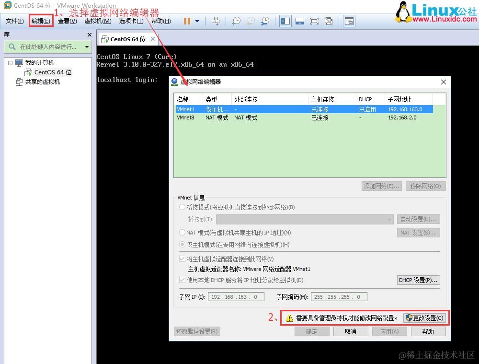Viewport: 479px width, 364px height.
Task: Open the snapshot manager
Action: point(265,21)
